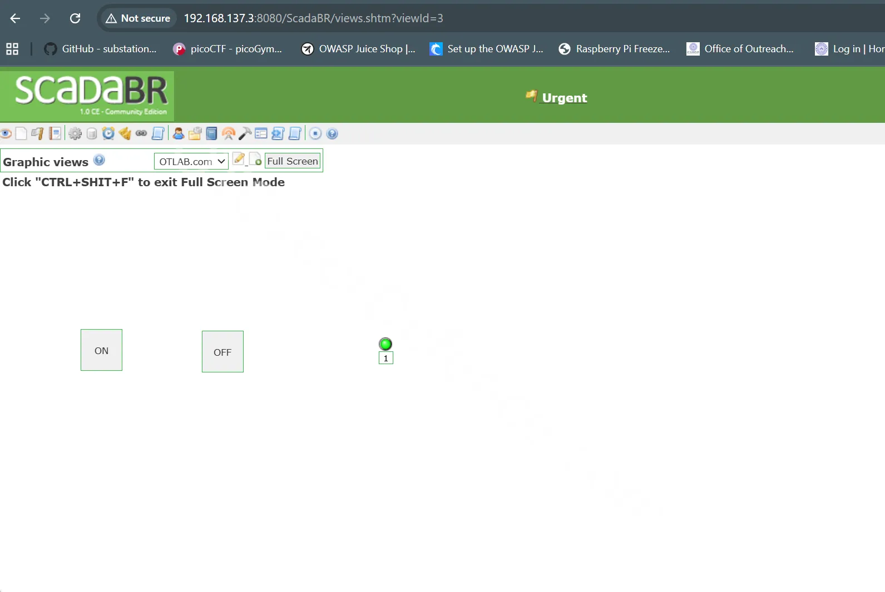Open Point links chain icon
The width and height of the screenshot is (885, 592).
coord(141,133)
